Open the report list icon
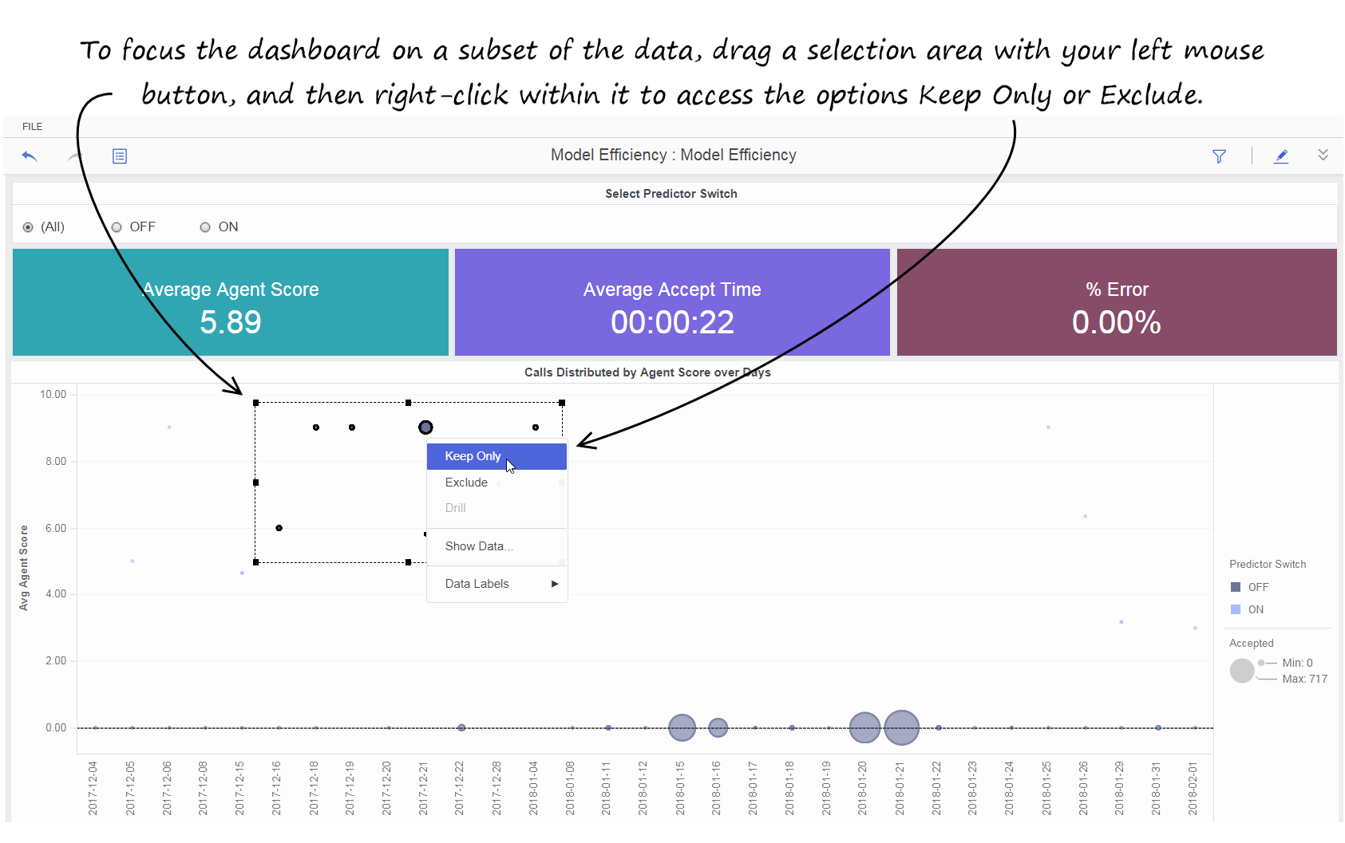Image resolution: width=1345 pixels, height=843 pixels. click(x=120, y=156)
